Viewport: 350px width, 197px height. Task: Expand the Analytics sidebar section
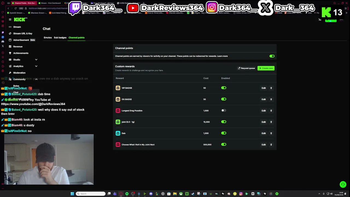36,66
